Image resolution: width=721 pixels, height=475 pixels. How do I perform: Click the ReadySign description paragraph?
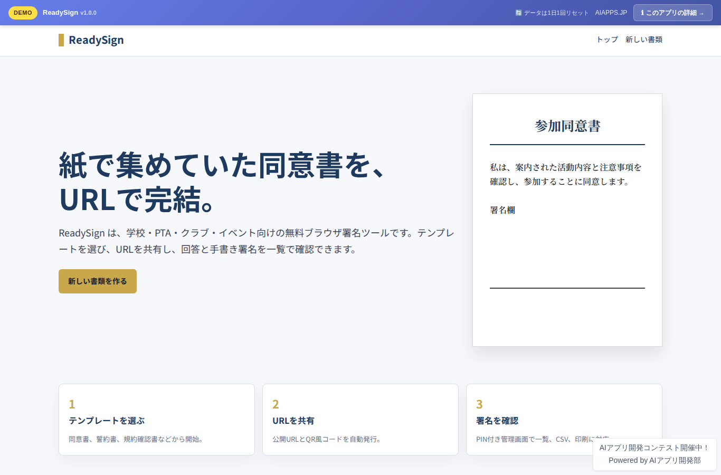[257, 241]
